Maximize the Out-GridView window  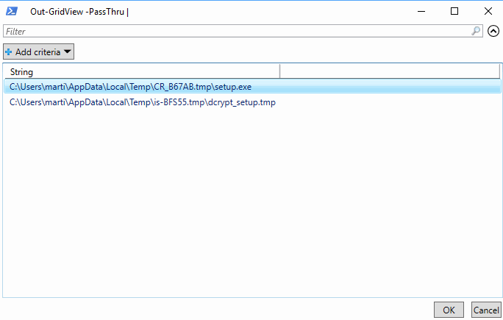(454, 11)
